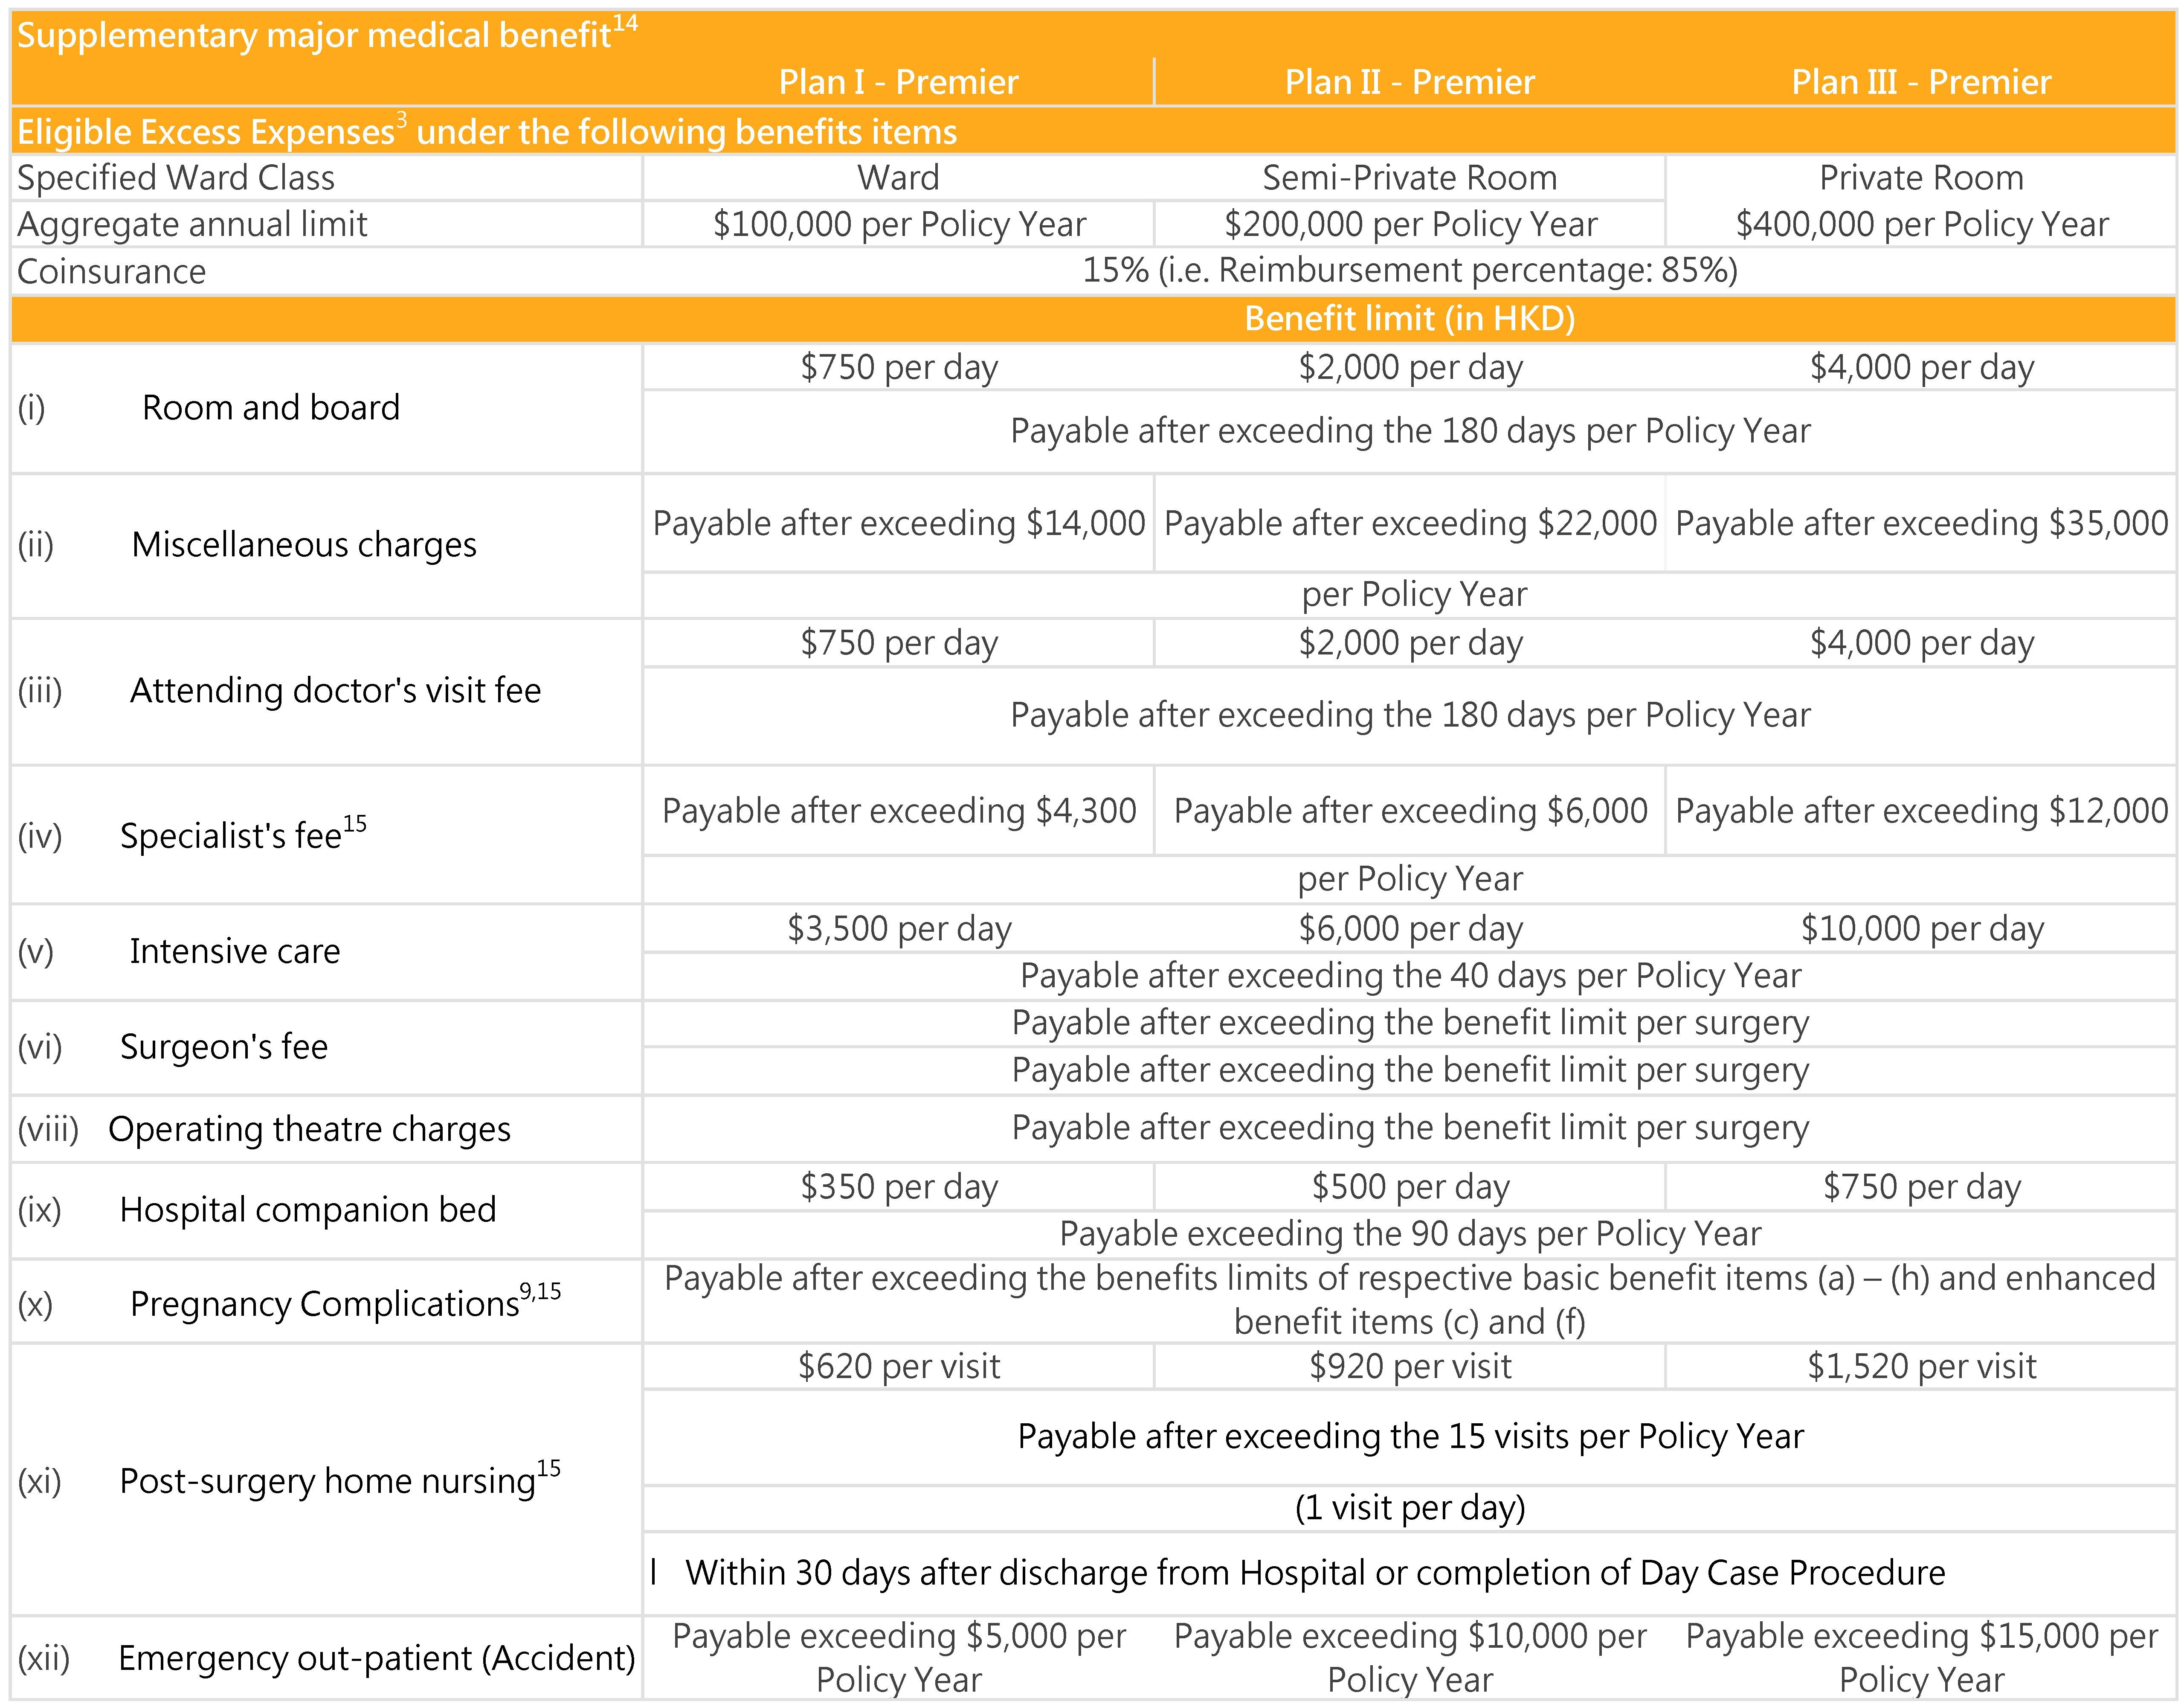
Task: Click the Plan III - Premier header
Action: (1921, 82)
